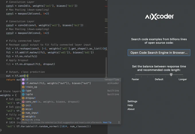The image size is (195, 134).
Task: Click the class icon next to tuple
Action: click(23, 94)
